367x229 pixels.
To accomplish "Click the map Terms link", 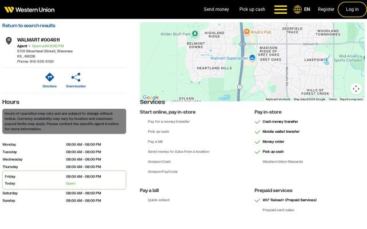I will [x=333, y=99].
